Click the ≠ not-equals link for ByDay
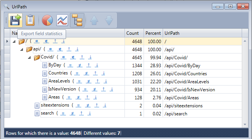Viewport: 252px width, 139px height. pyautogui.click(x=80, y=65)
